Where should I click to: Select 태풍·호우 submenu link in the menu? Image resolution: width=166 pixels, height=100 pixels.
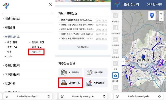[37, 47]
